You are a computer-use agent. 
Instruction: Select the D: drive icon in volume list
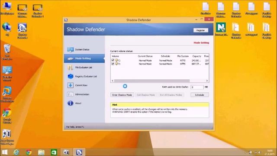pyautogui.click(x=116, y=64)
